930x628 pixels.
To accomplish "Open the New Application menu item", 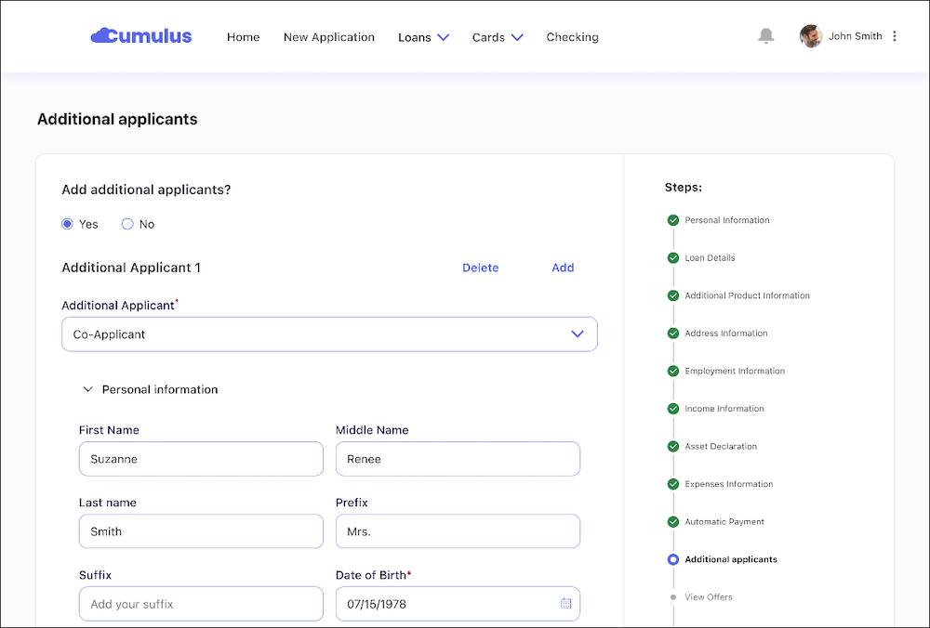I will pyautogui.click(x=329, y=37).
